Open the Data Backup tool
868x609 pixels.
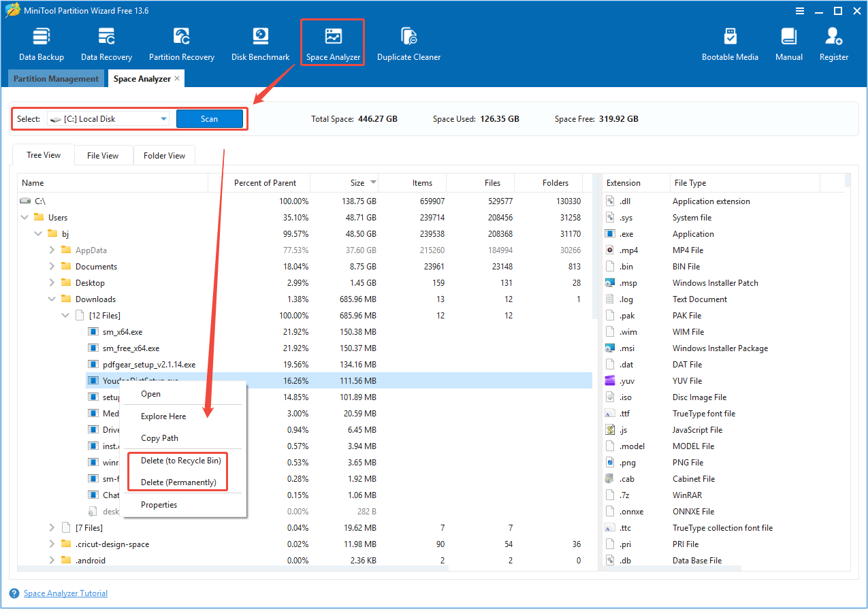coord(41,42)
